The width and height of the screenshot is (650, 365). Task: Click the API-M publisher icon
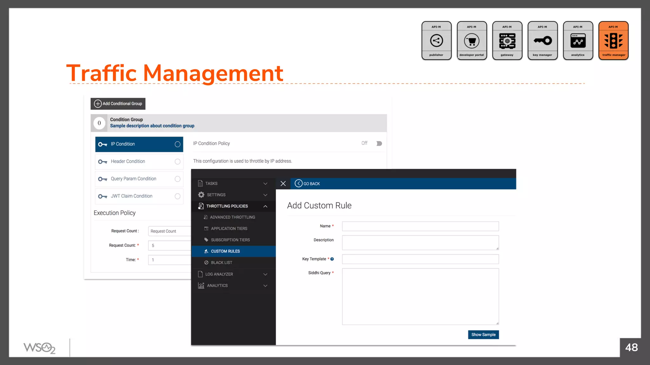pyautogui.click(x=436, y=41)
